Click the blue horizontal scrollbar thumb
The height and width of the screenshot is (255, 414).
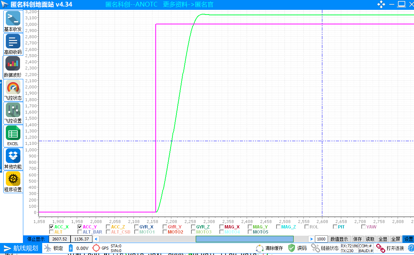coord(244,239)
